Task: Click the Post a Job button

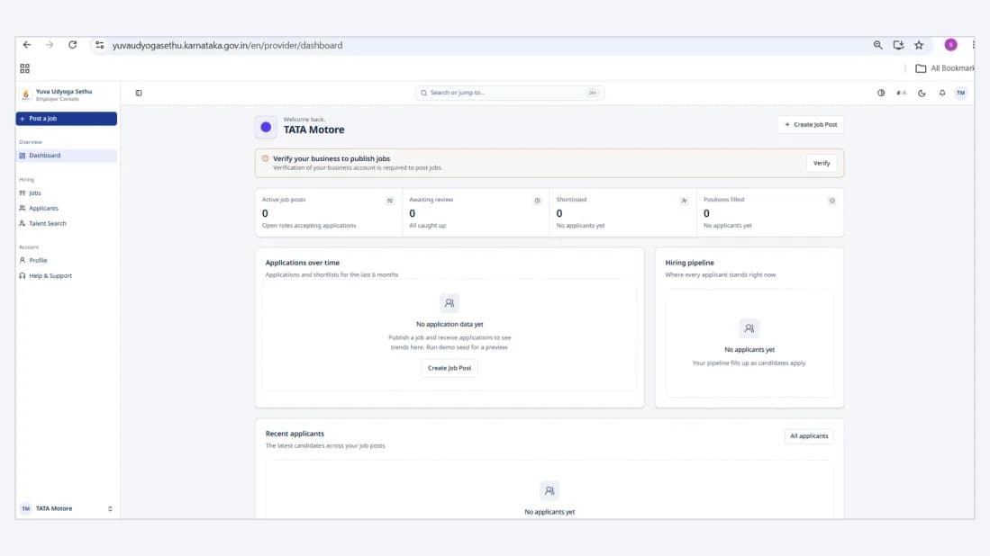Action: [67, 119]
